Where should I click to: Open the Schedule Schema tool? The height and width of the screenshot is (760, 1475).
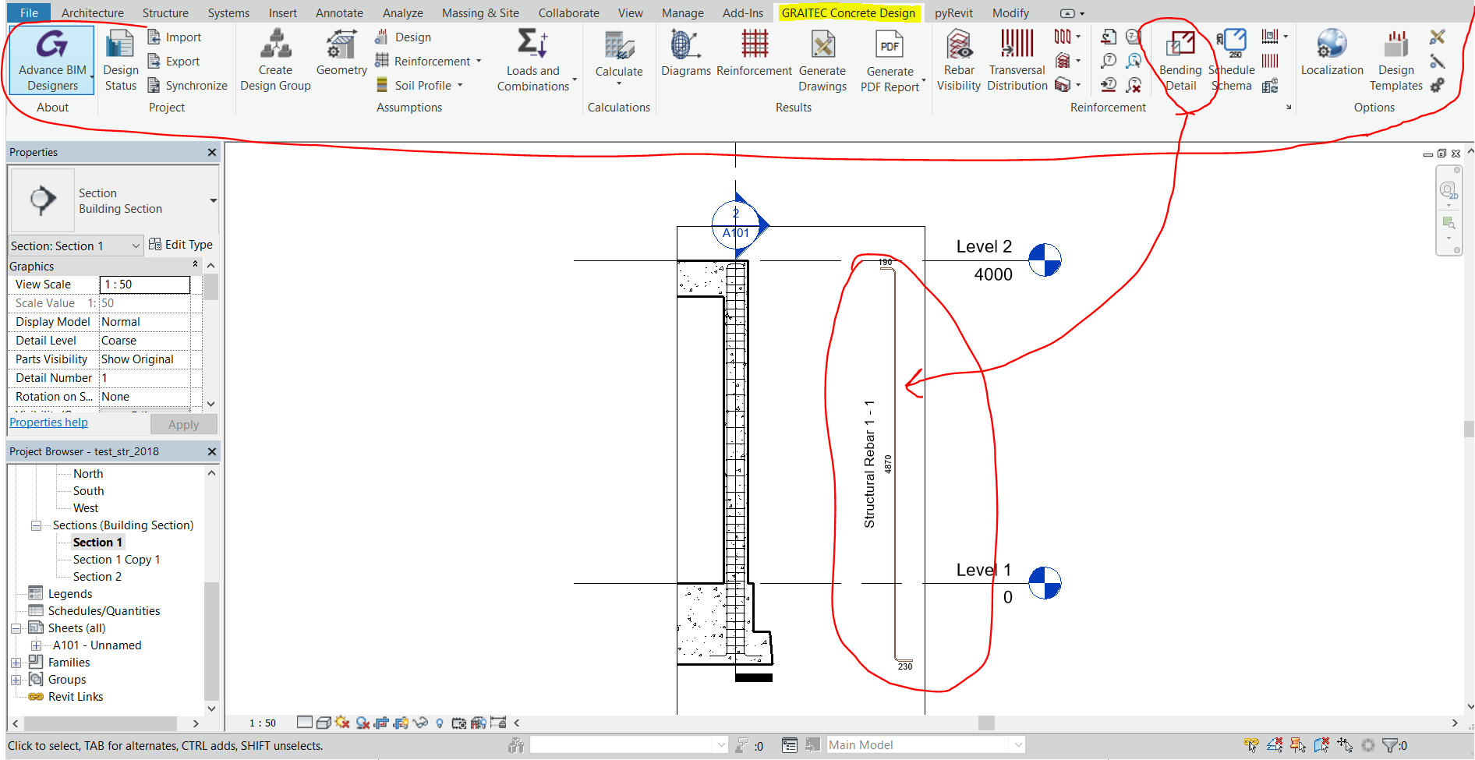(1232, 45)
